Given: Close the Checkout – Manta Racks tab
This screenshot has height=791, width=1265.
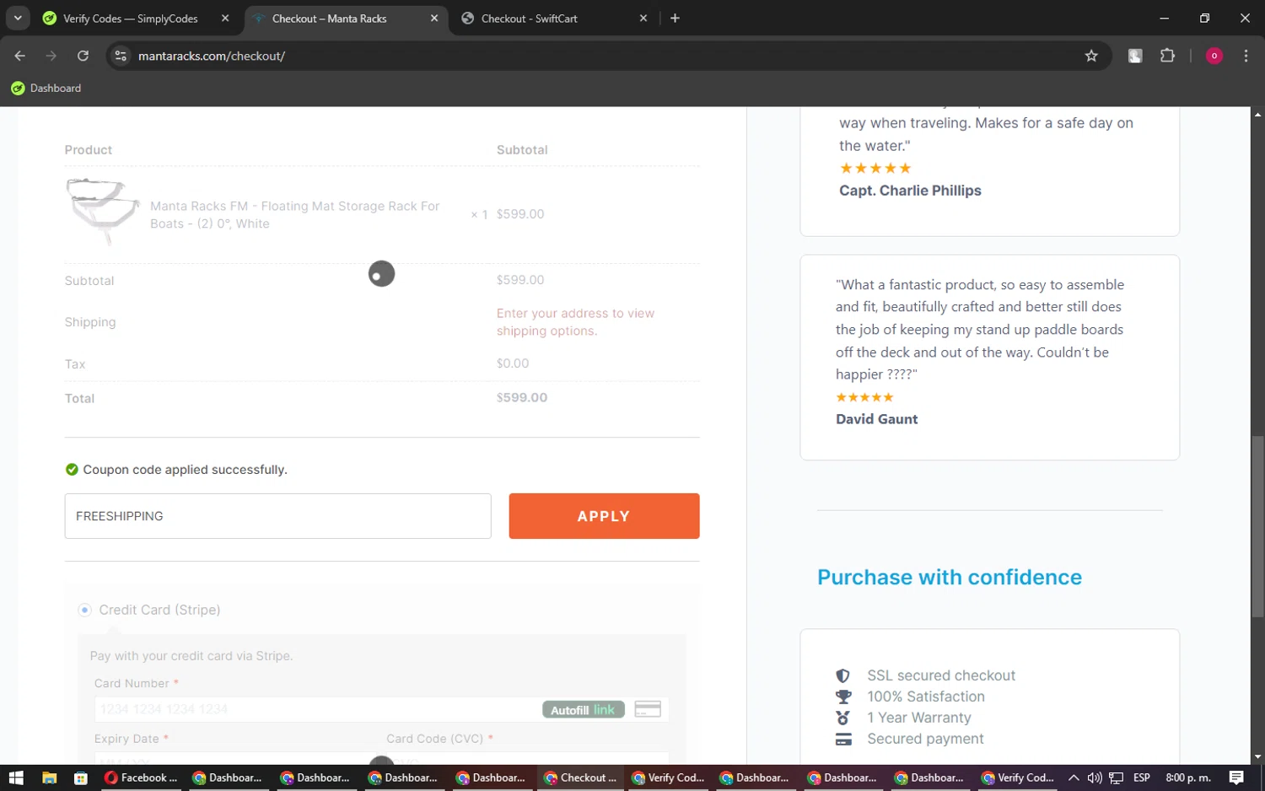Looking at the screenshot, I should [x=434, y=19].
